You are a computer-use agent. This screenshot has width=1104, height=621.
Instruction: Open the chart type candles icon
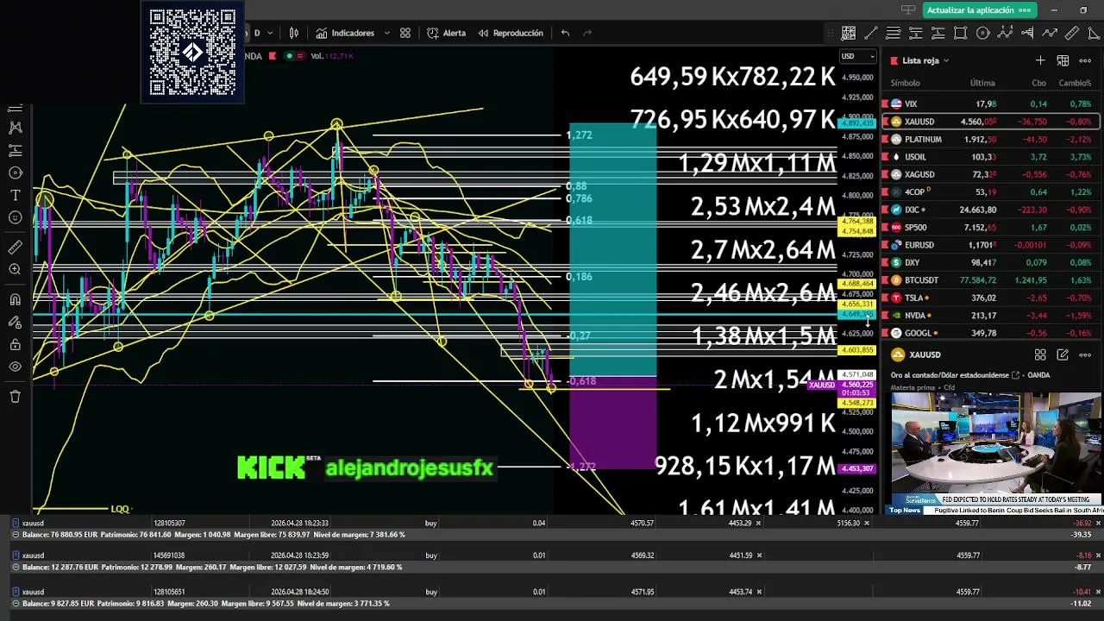(x=294, y=33)
